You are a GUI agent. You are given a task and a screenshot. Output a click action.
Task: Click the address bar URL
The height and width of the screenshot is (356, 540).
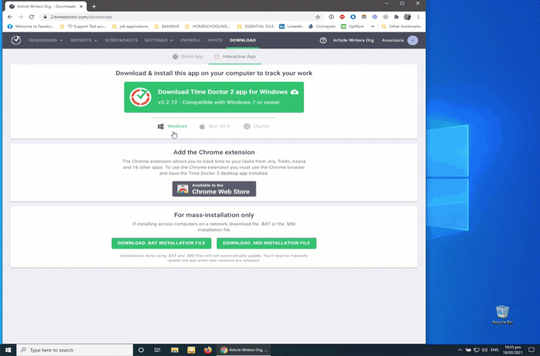pos(81,17)
